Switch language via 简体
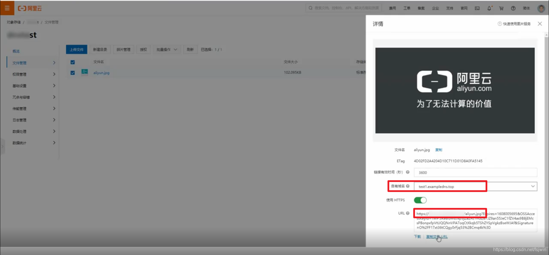The width and height of the screenshot is (549, 255). (x=526, y=8)
